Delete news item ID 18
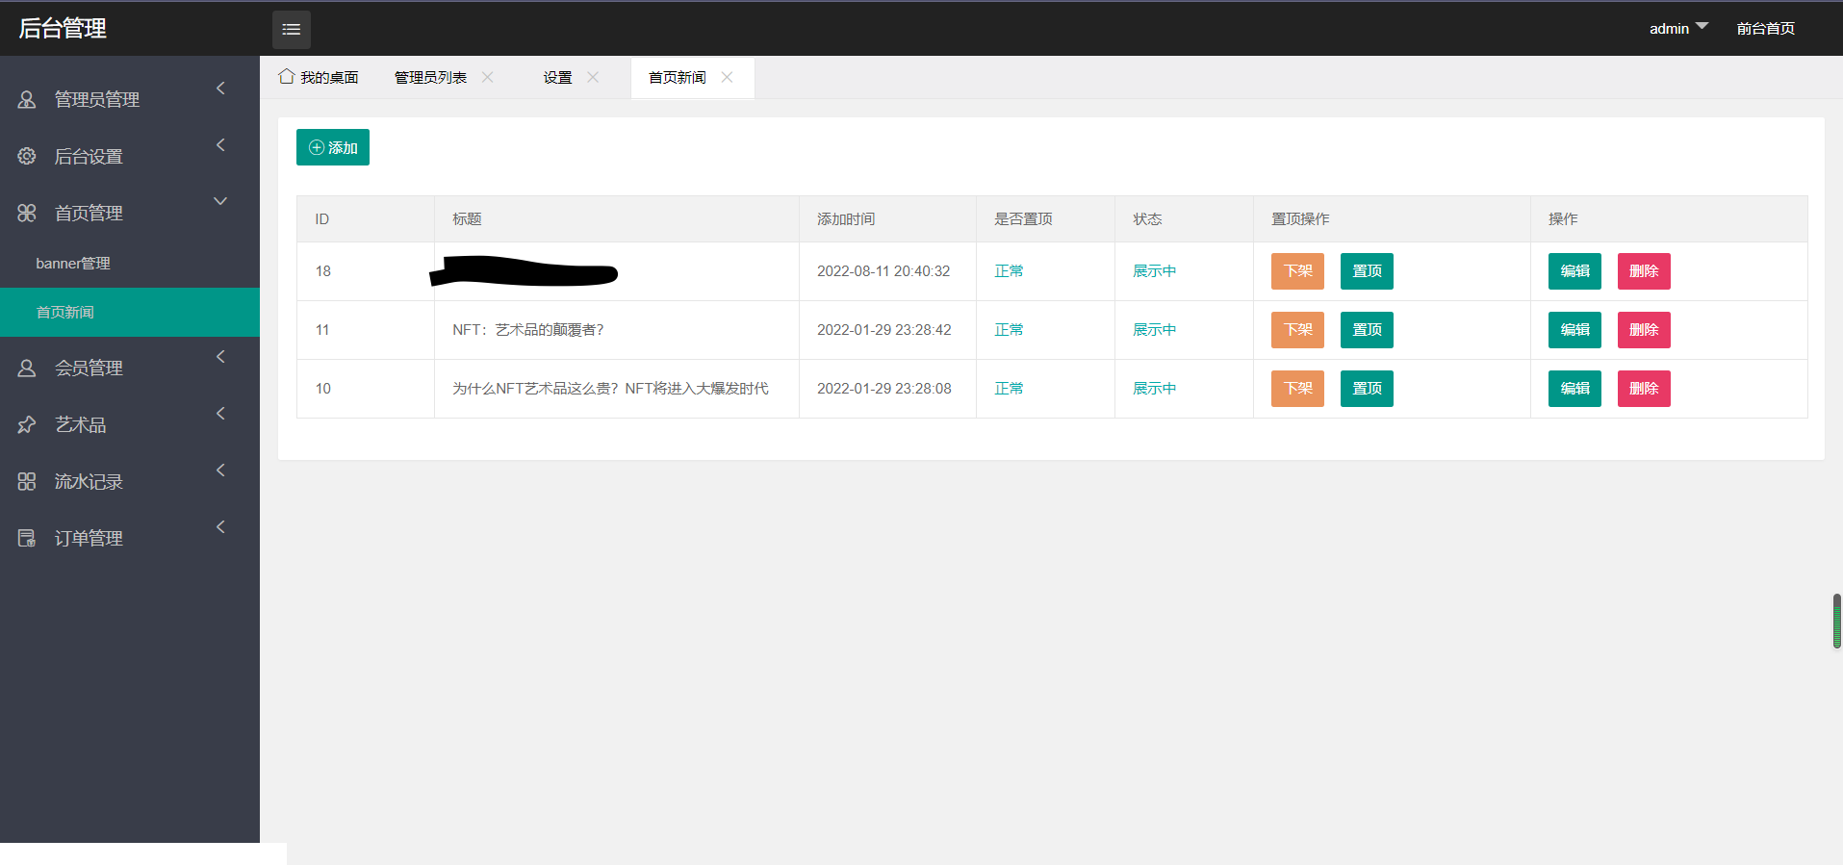Screen dimensions: 1843x865 (1644, 271)
